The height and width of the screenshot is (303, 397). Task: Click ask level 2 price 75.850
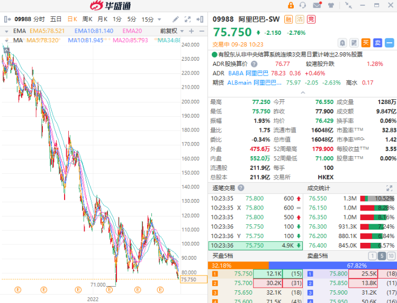pyautogui.click(x=339, y=283)
